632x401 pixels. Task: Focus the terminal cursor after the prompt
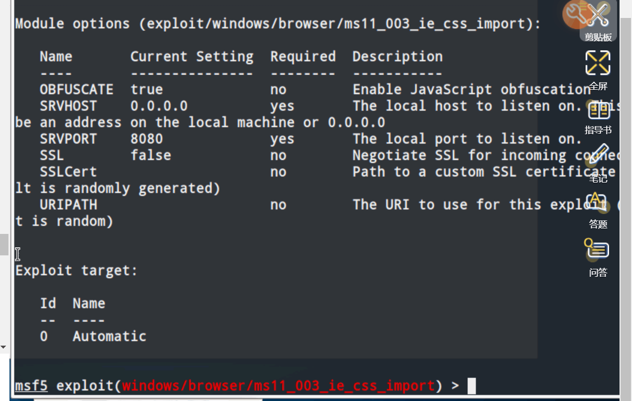[471, 386]
